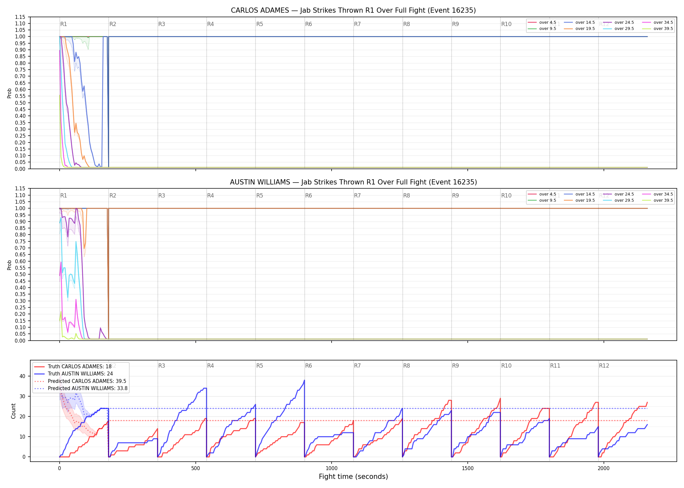Click the 'over 4.5' legend entry in top chart
The height and width of the screenshot is (488, 684).
(x=542, y=22)
